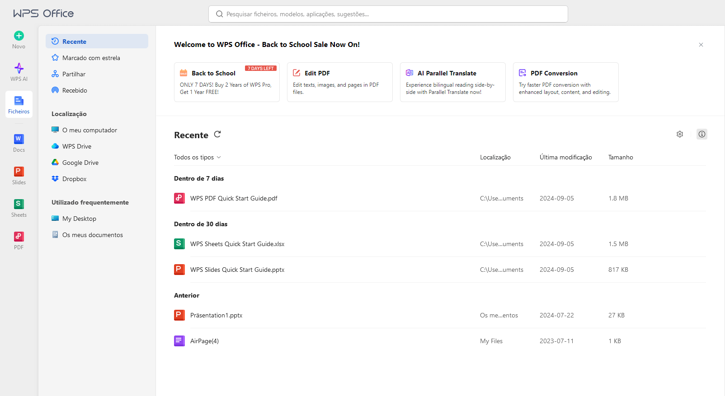This screenshot has width=725, height=396.
Task: Click the My Desktop icon
Action: click(x=55, y=219)
